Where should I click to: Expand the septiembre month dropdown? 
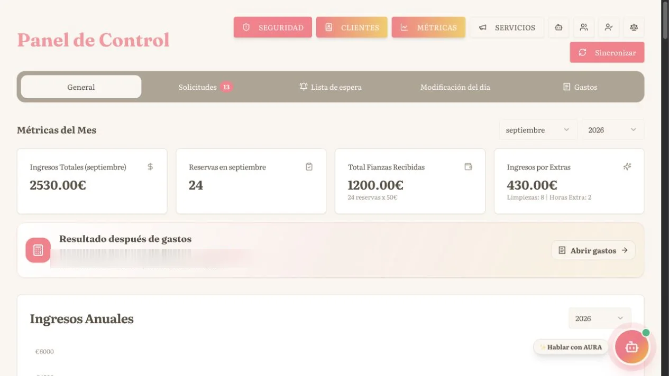click(538, 130)
